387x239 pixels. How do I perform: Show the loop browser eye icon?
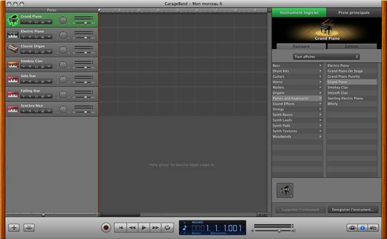(x=352, y=227)
